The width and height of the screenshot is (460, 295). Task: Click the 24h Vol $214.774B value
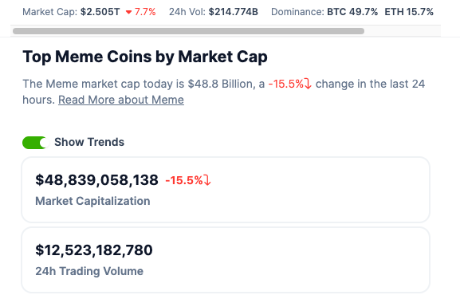[x=234, y=12]
